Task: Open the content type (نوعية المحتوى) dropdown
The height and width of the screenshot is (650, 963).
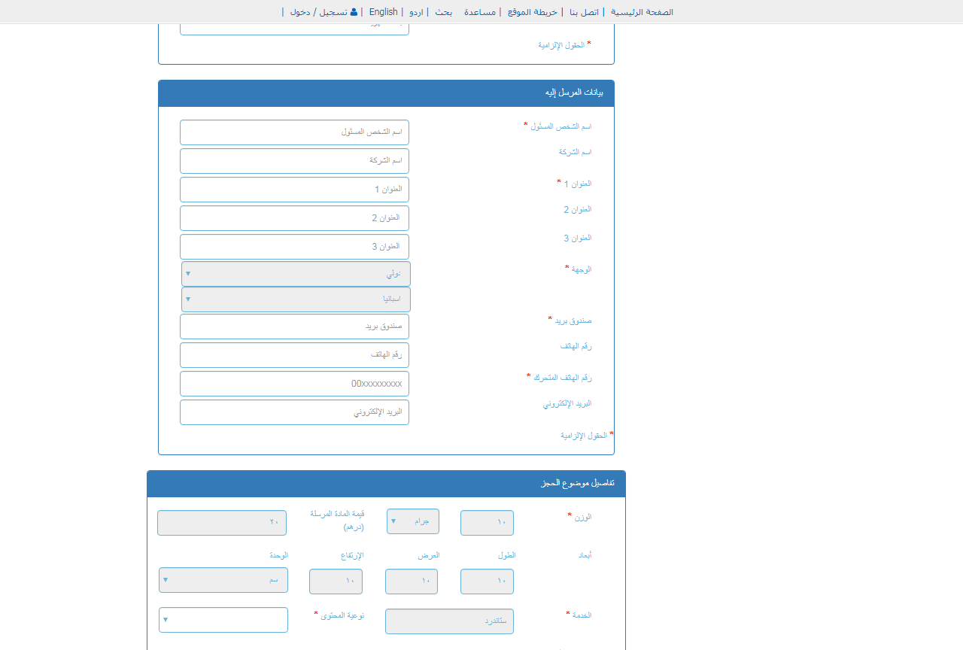Action: click(223, 619)
